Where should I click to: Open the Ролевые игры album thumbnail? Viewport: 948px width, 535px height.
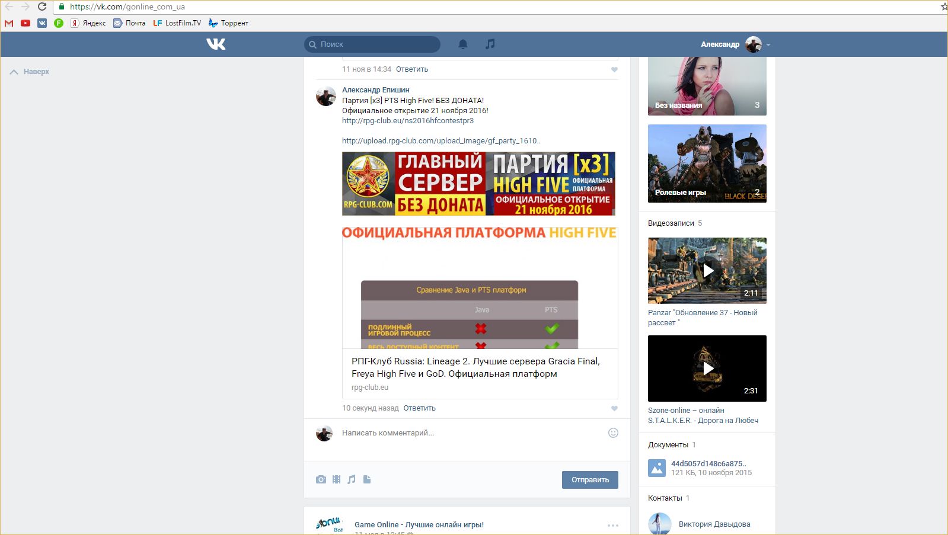[707, 163]
